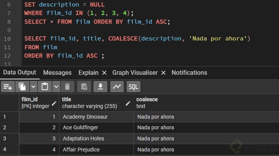Switch to the Messages tab
The image size is (279, 156).
click(x=57, y=72)
